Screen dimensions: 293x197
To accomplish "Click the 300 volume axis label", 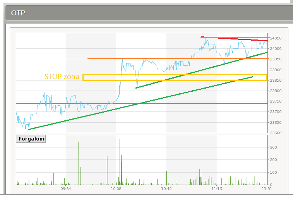I will (x=273, y=147).
